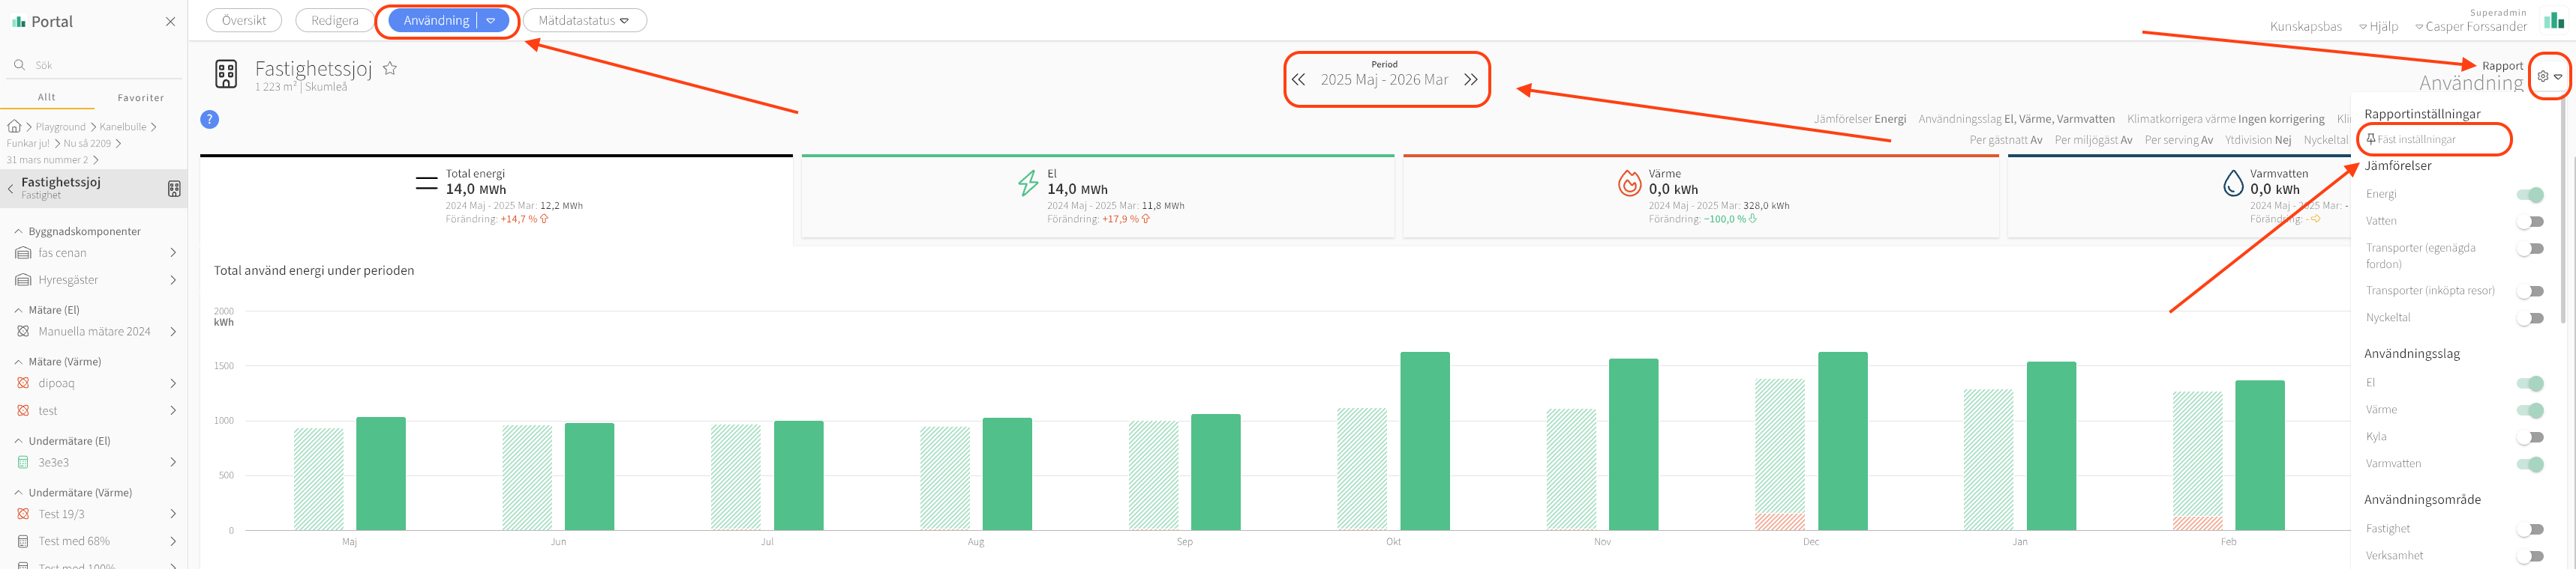Click dipoaq heat meter icon
Viewport: 2576px width, 569px height.
[23, 383]
